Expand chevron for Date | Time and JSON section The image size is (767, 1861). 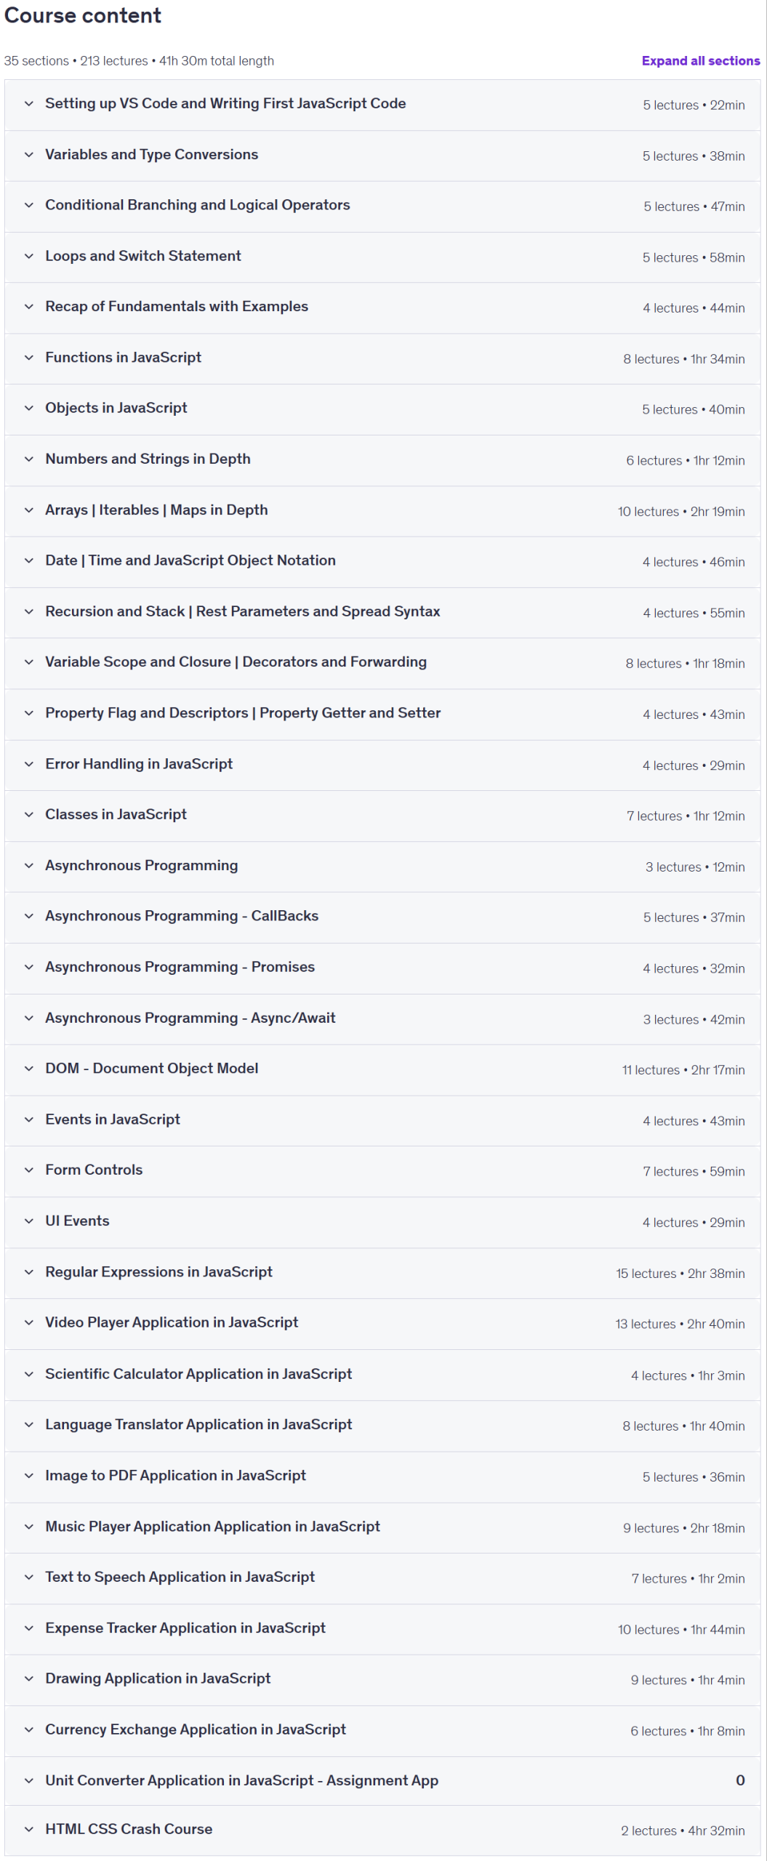coord(29,560)
